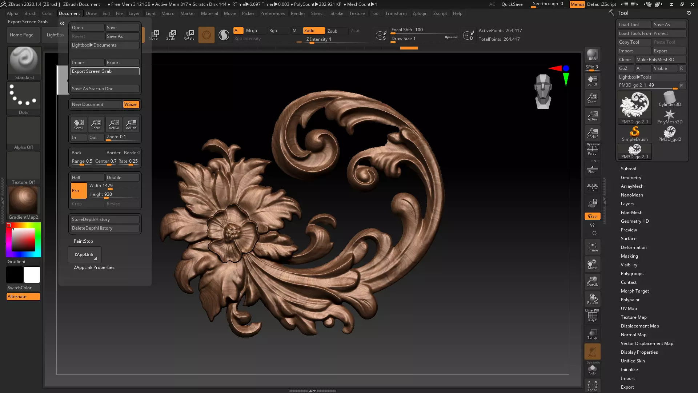Toggle the Xyz rotation mode button

click(592, 216)
